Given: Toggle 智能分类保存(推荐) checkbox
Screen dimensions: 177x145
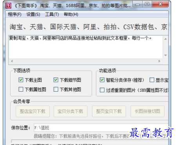Looking at the screenshot, I should pyautogui.click(x=102, y=80).
